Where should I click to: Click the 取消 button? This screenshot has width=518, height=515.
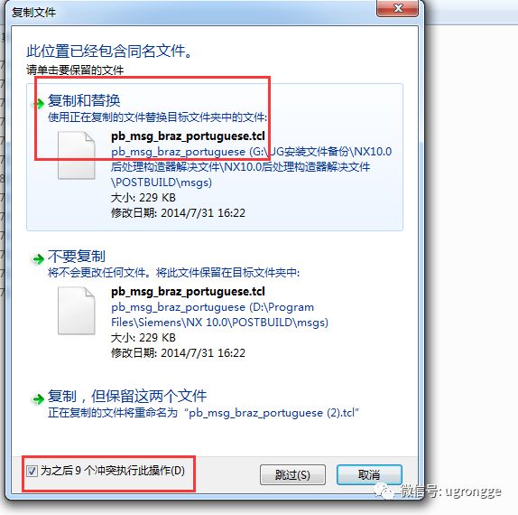point(369,475)
